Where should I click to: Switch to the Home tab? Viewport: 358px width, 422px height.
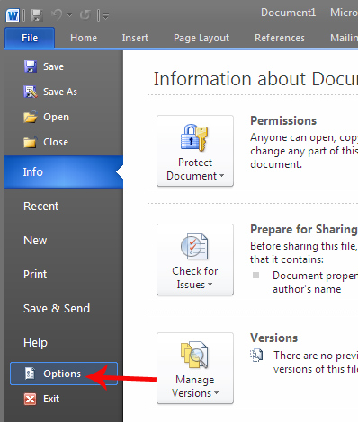pos(84,38)
